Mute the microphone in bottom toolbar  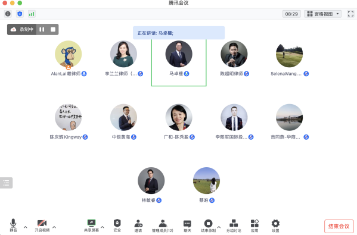tap(13, 225)
